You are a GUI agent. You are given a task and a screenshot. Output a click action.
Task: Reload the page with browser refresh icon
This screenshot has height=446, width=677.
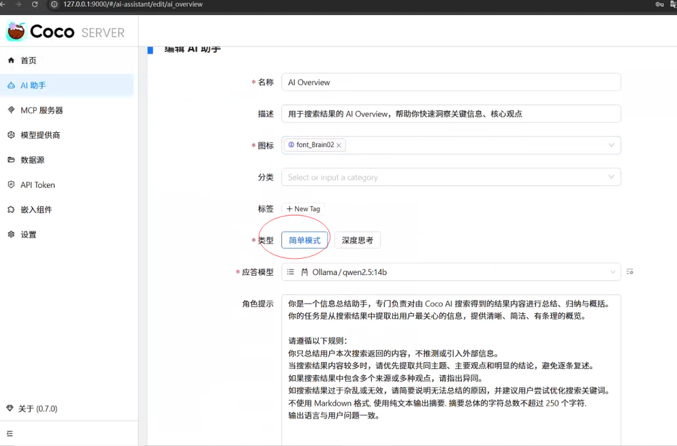[35, 4]
